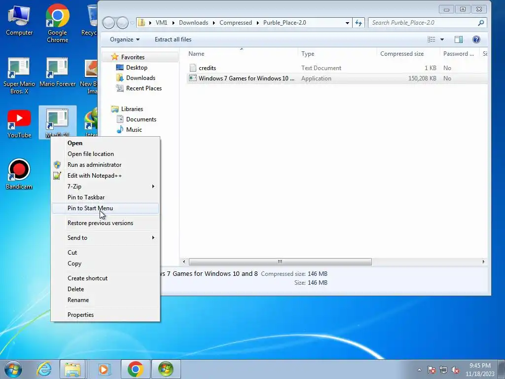The image size is (505, 379).
Task: Select the Mari0 AE desktop icon
Action: 57,123
